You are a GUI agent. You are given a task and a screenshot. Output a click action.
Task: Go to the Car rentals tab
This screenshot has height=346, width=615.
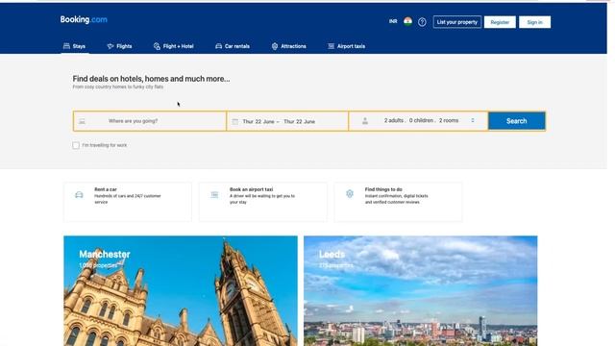tap(233, 46)
